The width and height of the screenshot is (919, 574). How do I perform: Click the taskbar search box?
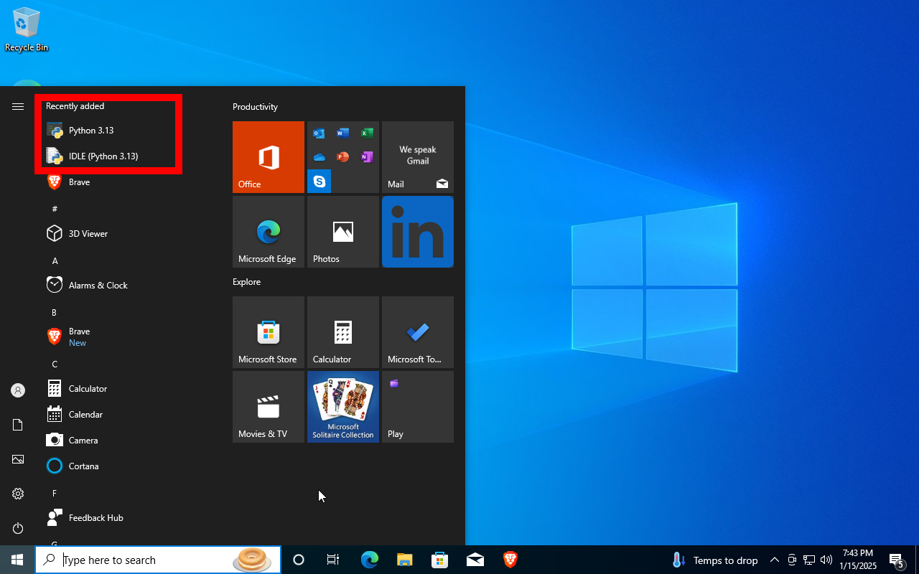147,560
